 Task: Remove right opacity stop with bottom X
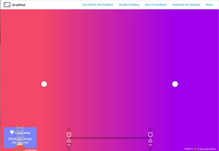[150, 149]
